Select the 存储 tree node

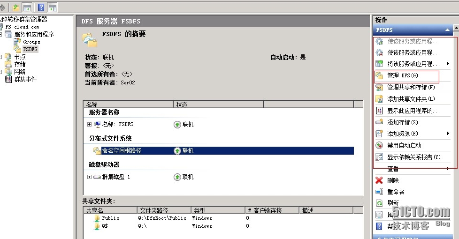click(x=20, y=64)
